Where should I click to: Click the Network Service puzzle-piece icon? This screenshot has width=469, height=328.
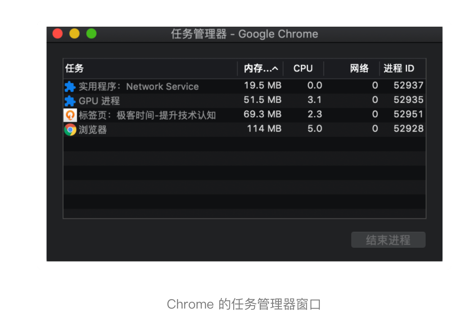[70, 87]
